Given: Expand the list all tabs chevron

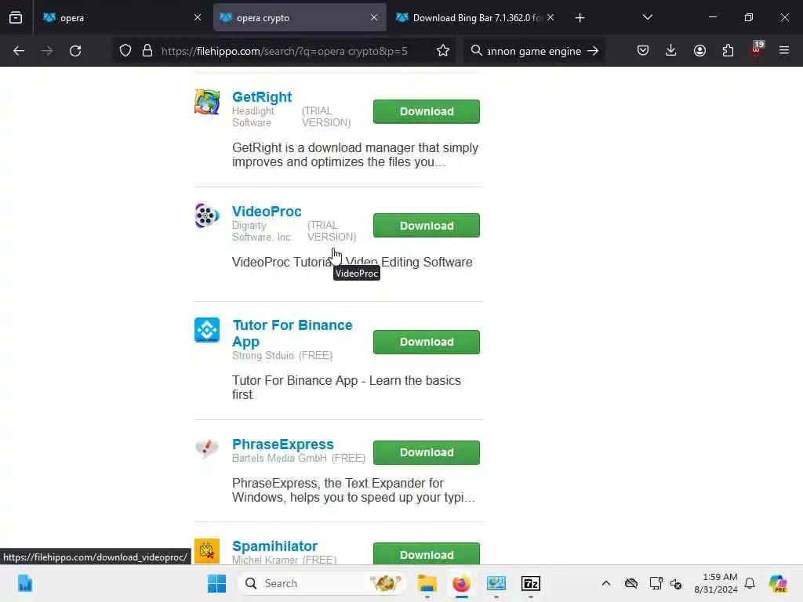Looking at the screenshot, I should [647, 17].
